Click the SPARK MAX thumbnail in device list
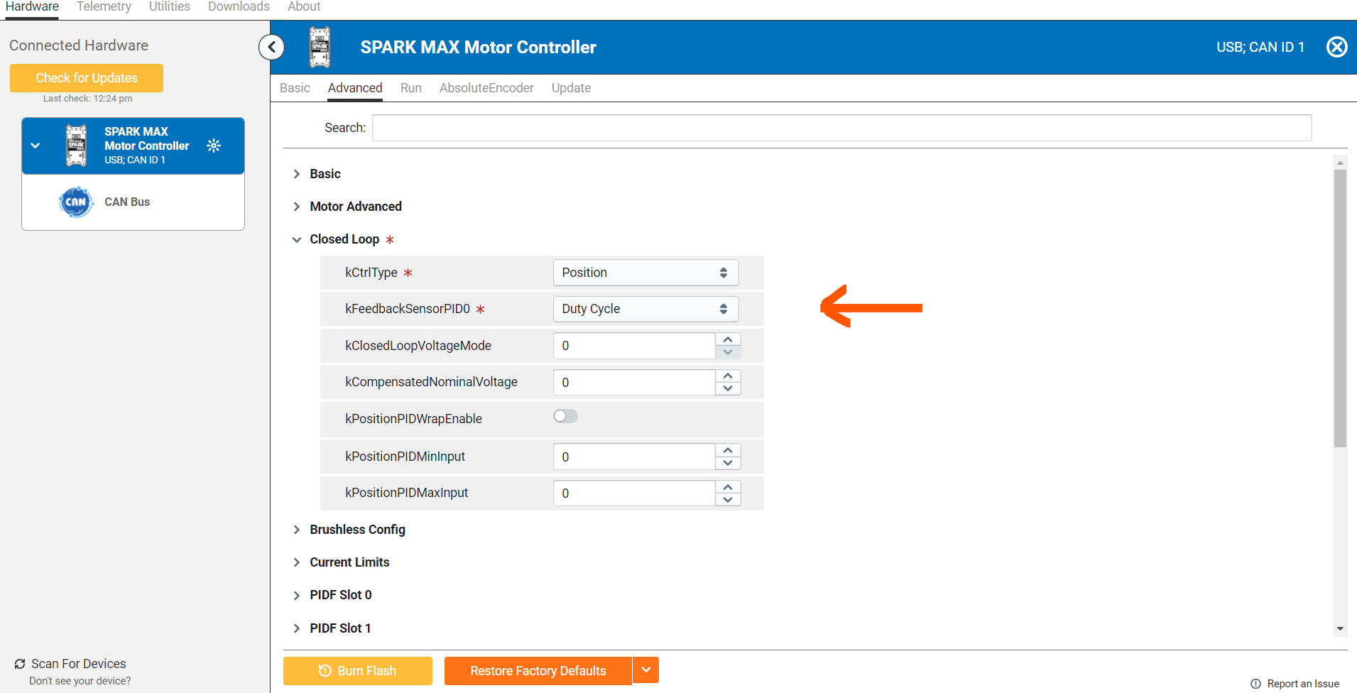1357x693 pixels. pos(77,146)
